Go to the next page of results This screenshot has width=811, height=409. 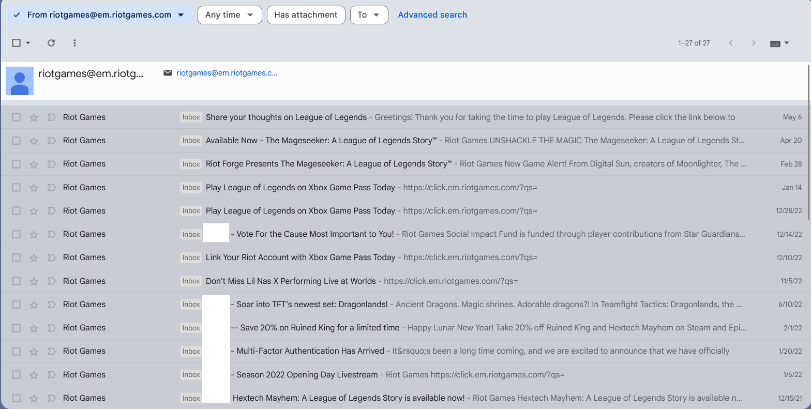[x=754, y=43]
